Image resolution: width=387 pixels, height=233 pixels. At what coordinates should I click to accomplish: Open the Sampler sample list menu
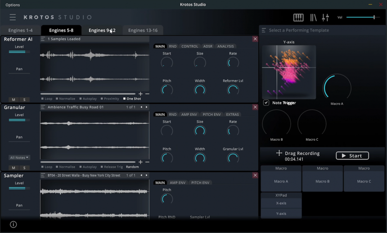tap(43, 175)
